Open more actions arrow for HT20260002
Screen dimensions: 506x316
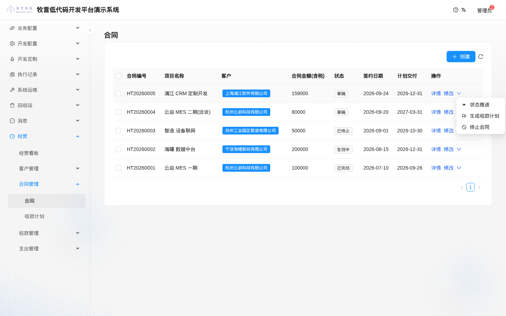(x=459, y=149)
